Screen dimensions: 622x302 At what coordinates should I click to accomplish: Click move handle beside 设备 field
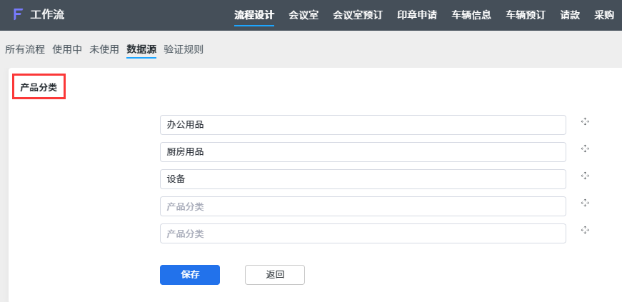tap(585, 176)
